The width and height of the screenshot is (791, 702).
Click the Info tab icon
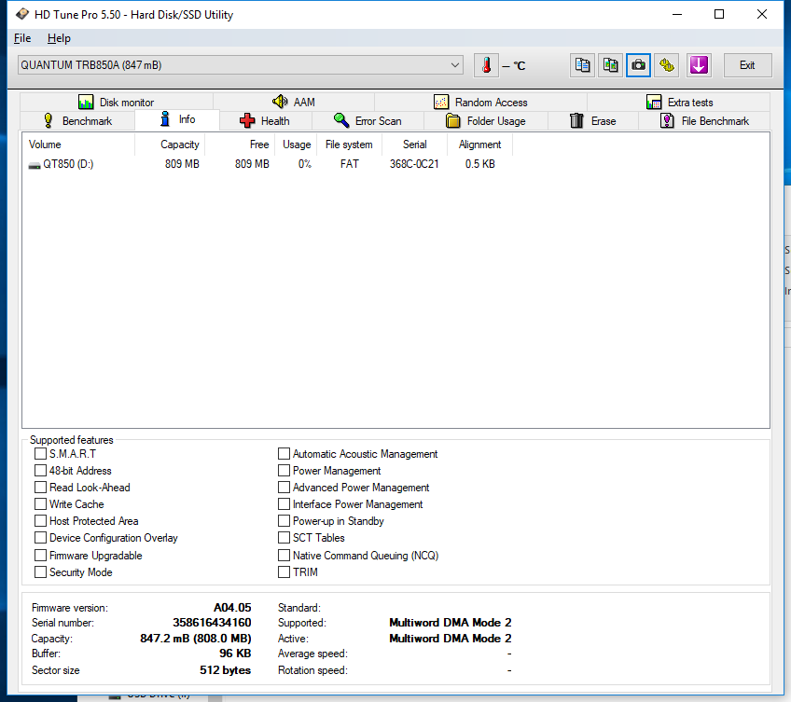pyautogui.click(x=165, y=119)
